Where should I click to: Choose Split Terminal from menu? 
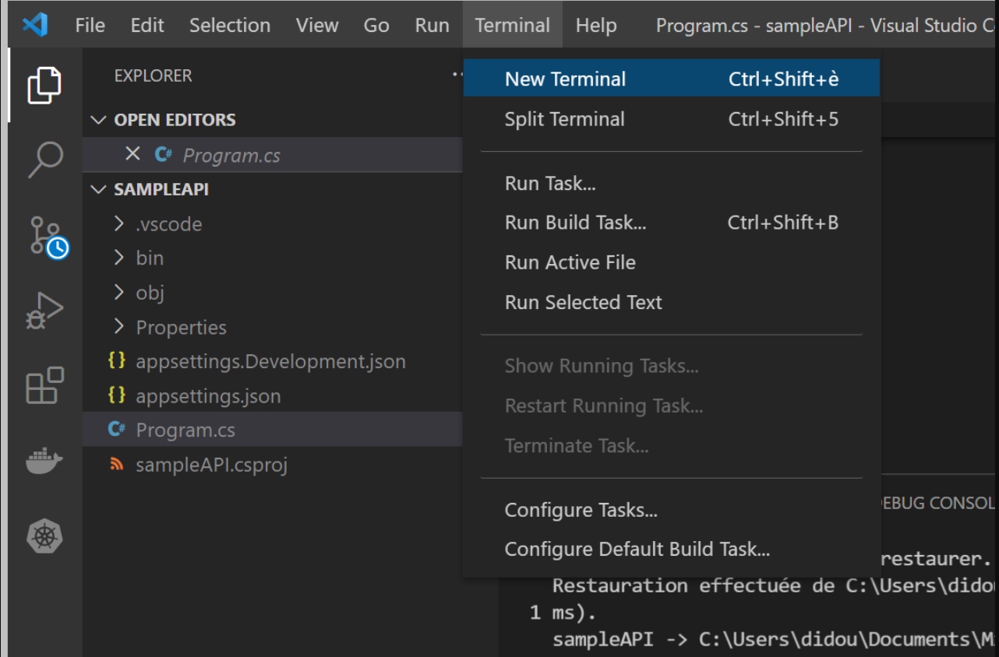pyautogui.click(x=564, y=119)
